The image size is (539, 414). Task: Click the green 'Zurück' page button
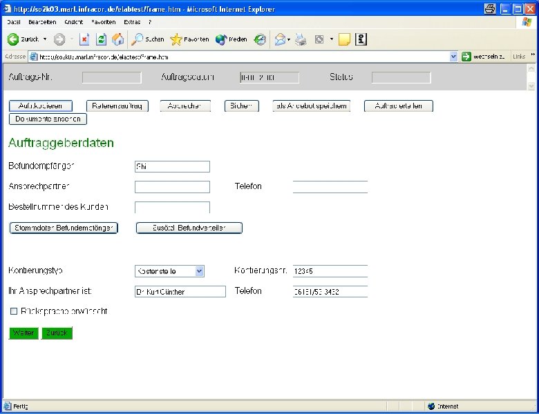tap(57, 333)
